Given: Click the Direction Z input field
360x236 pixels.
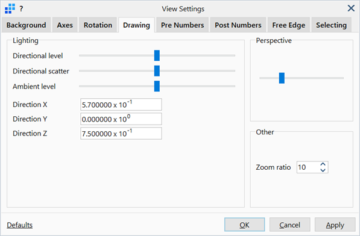Looking at the screenshot, I should [121, 133].
